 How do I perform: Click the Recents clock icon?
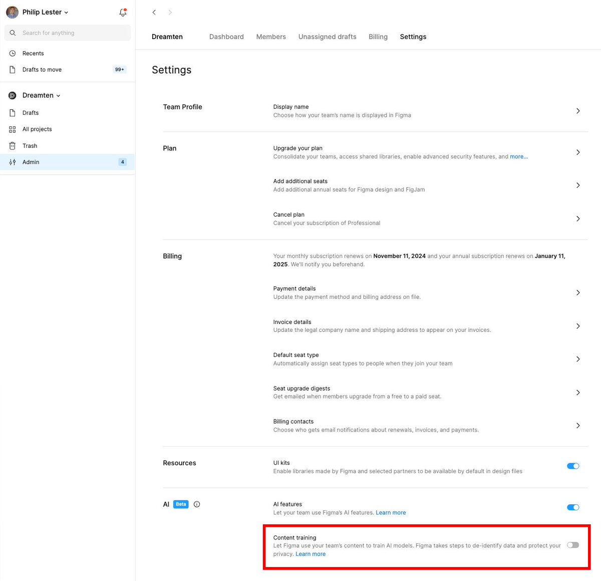tap(13, 53)
